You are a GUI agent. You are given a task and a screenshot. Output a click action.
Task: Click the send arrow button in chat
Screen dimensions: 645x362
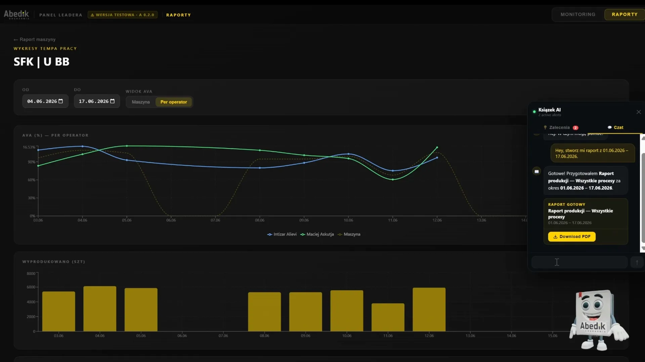(x=637, y=262)
